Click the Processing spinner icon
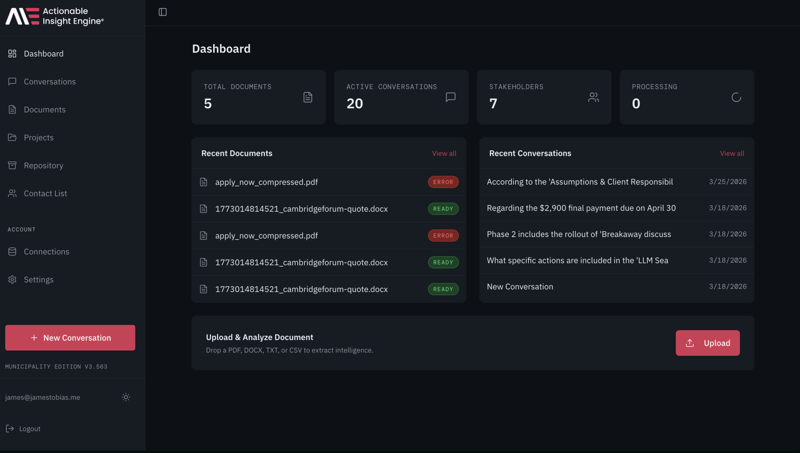The height and width of the screenshot is (453, 800). (736, 97)
